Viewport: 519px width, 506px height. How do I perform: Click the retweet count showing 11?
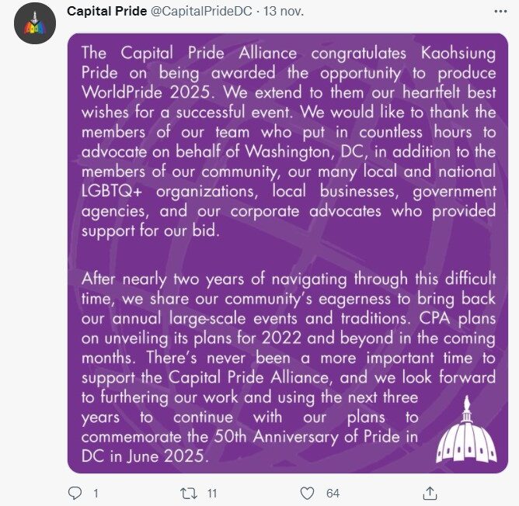tap(212, 493)
